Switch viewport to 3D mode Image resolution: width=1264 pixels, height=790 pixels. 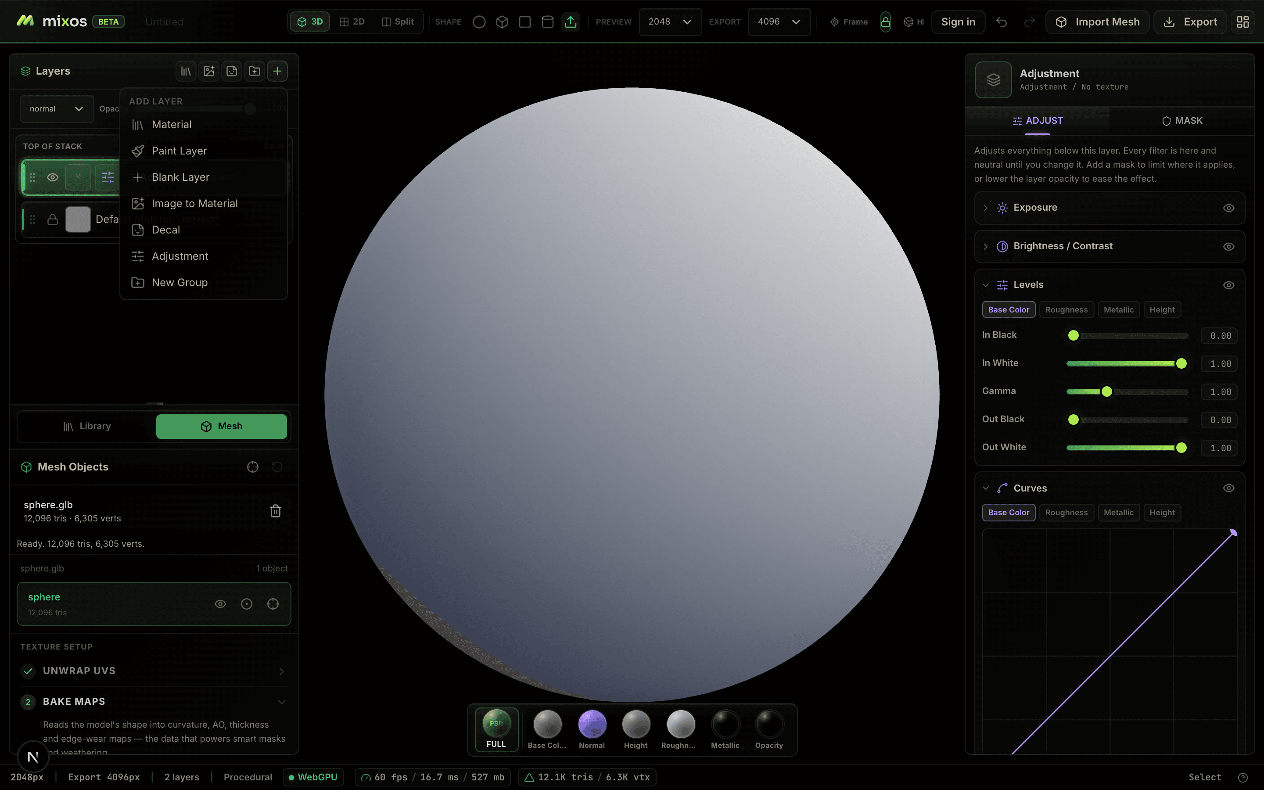310,22
